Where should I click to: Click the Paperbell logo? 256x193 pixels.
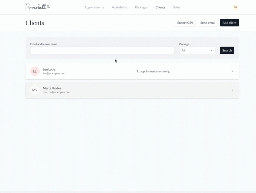tap(37, 7)
